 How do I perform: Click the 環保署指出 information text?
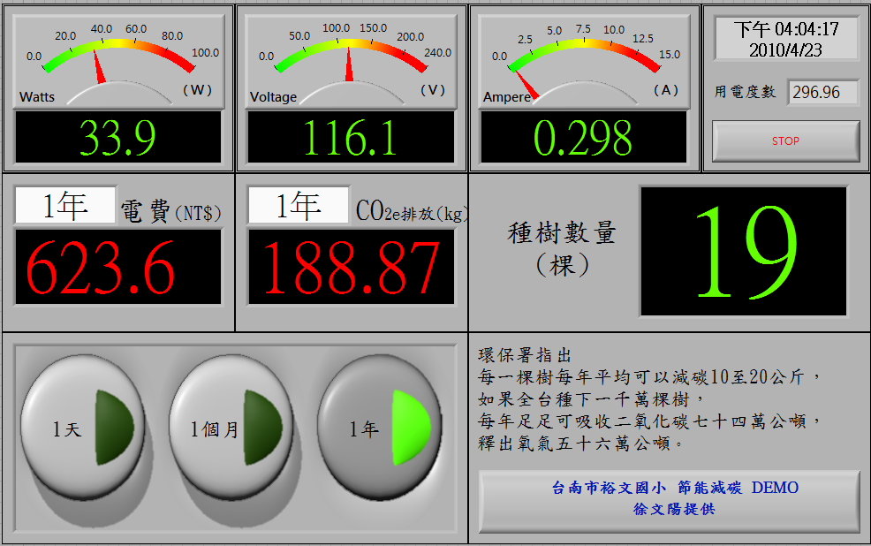[x=650, y=399]
